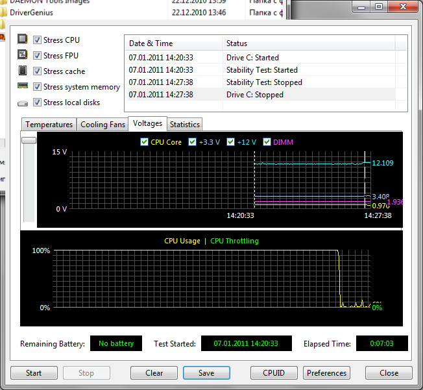Select the 'Drive C: Started' log row
The image size is (423, 390).
[260, 58]
